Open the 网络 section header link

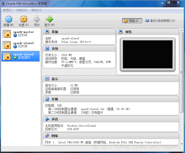click(55, 136)
